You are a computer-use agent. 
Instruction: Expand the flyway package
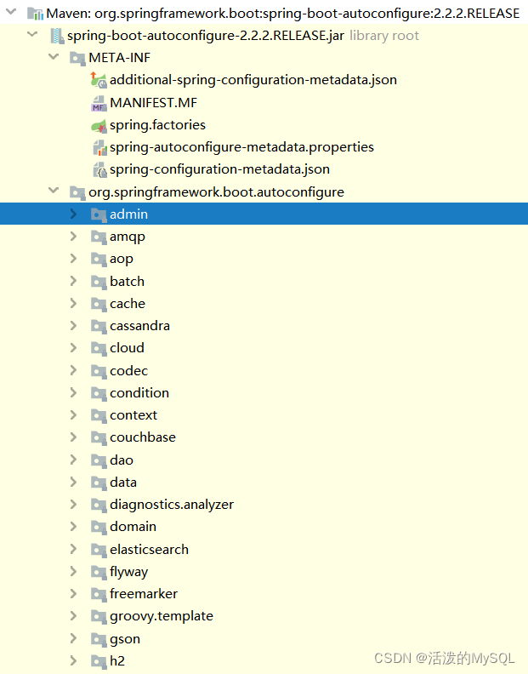73,571
